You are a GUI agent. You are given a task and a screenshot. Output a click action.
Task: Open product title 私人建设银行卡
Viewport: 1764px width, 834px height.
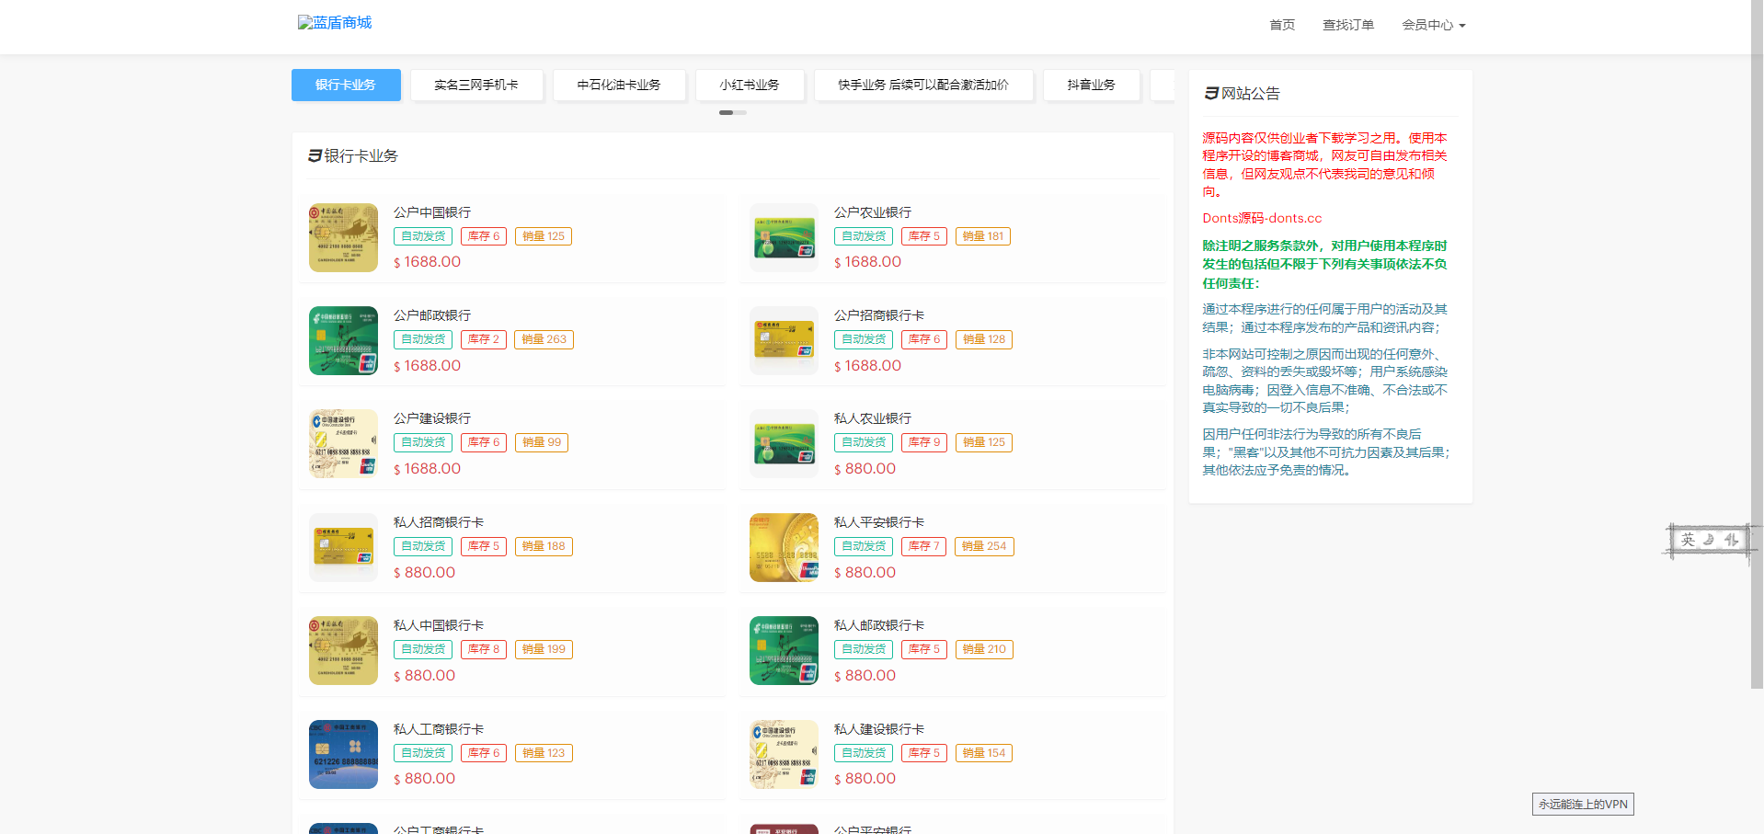pyautogui.click(x=879, y=729)
